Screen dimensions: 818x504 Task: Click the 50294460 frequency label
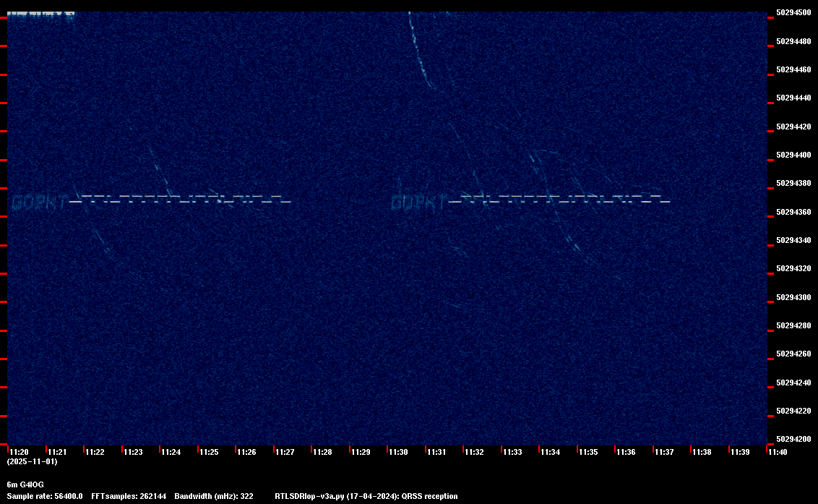pos(793,69)
